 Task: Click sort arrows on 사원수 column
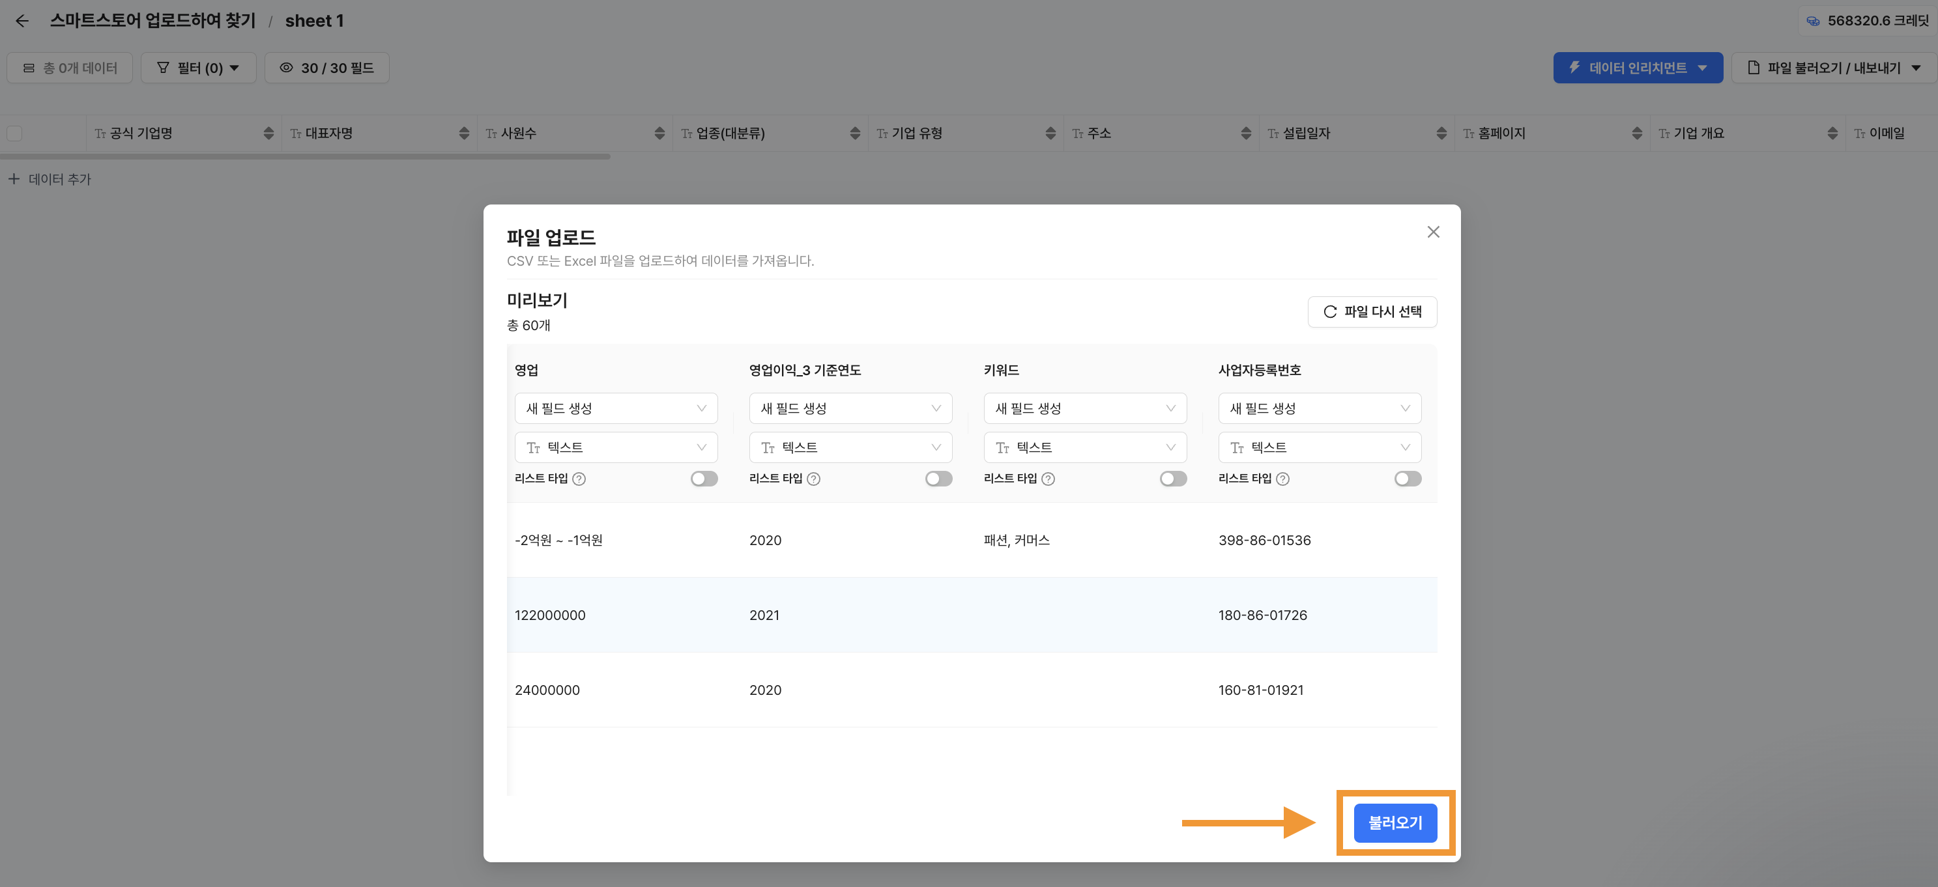click(659, 133)
